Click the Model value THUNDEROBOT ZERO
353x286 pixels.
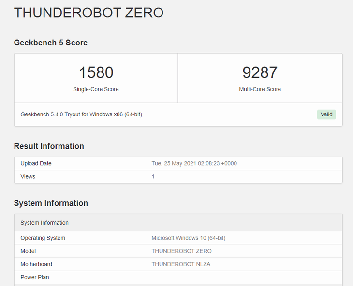tap(181, 251)
